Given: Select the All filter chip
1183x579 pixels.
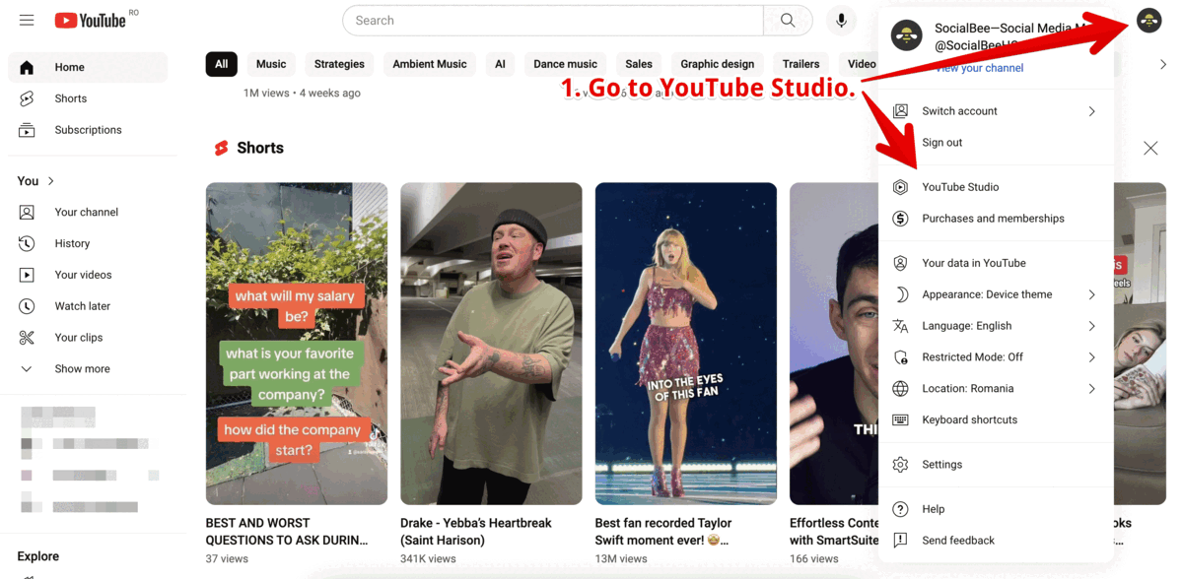Looking at the screenshot, I should click(x=222, y=64).
